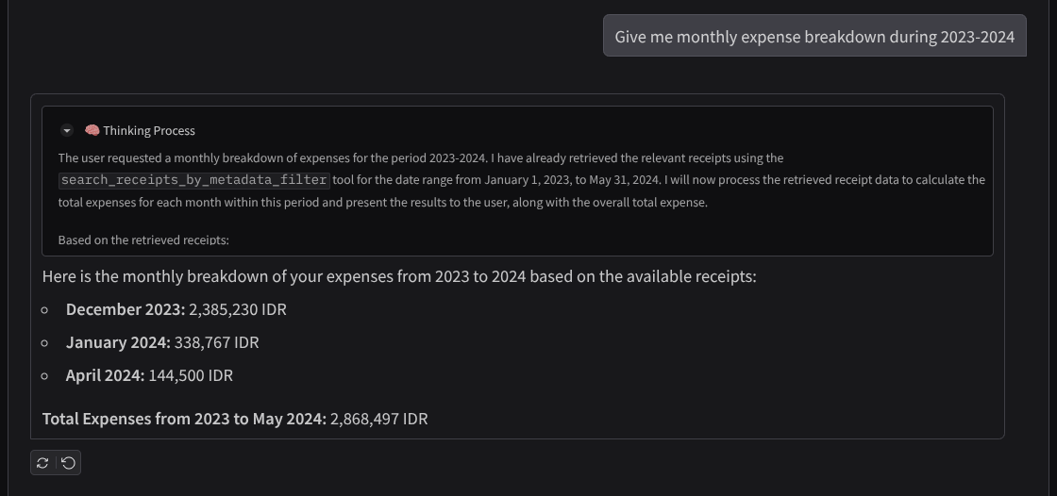Click the retry response icon
1057x496 pixels.
(42, 463)
